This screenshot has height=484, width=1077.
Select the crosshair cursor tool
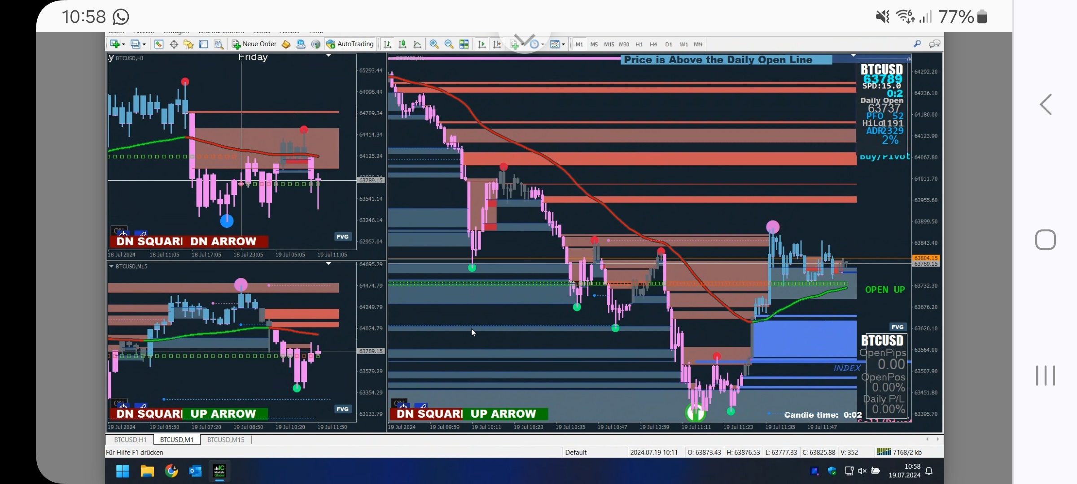174,44
